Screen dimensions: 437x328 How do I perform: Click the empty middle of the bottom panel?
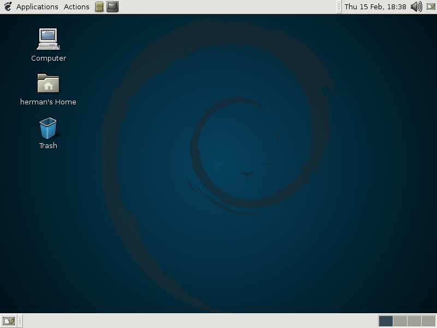pyautogui.click(x=197, y=321)
